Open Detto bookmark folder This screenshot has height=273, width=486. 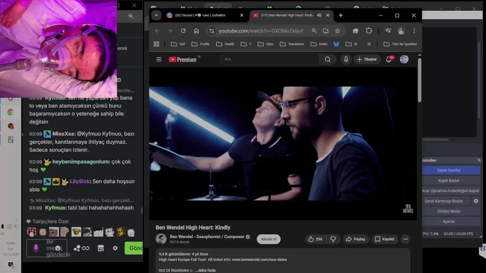click(x=319, y=44)
